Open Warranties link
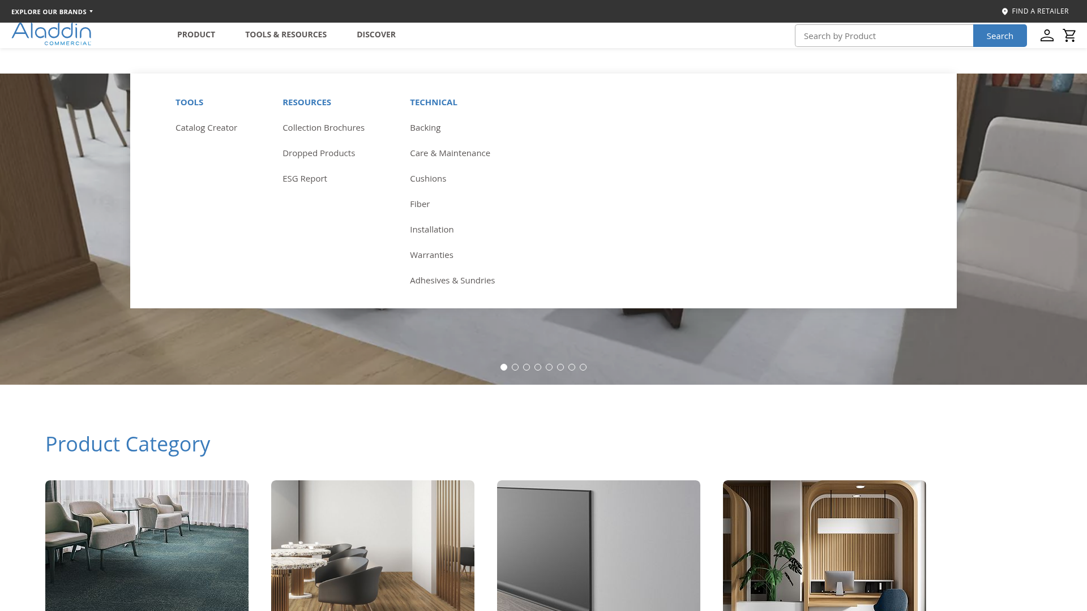The height and width of the screenshot is (611, 1087). [431, 255]
